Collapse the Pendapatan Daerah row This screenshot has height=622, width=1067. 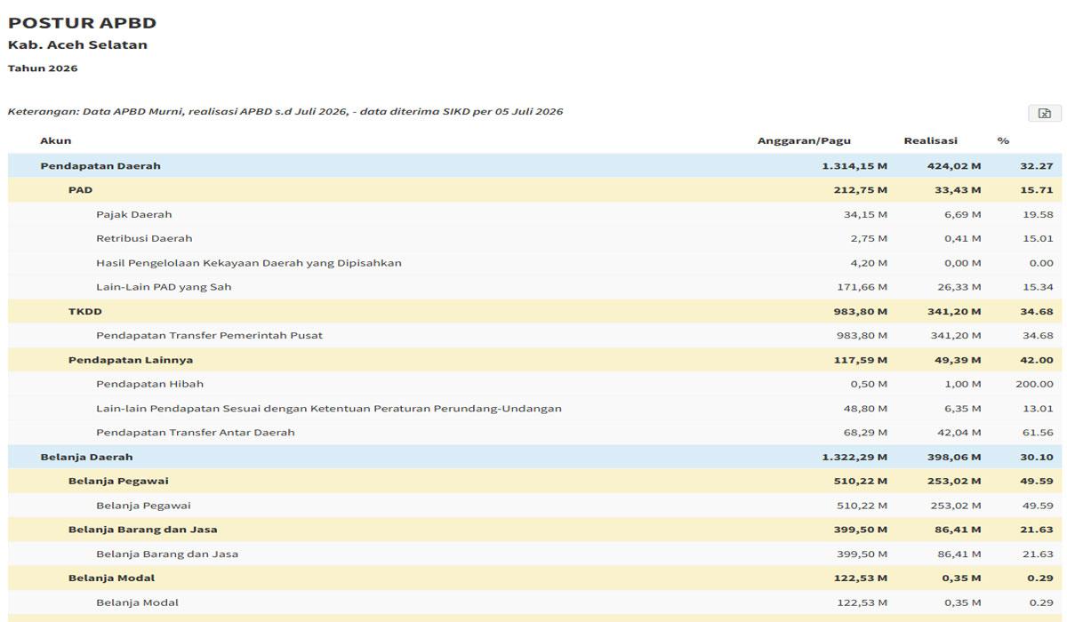tap(535, 165)
